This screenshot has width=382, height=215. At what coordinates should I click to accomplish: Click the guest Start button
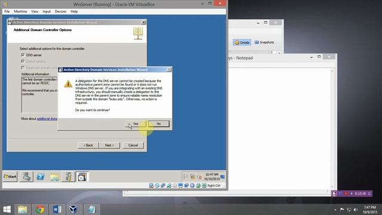[10, 177]
